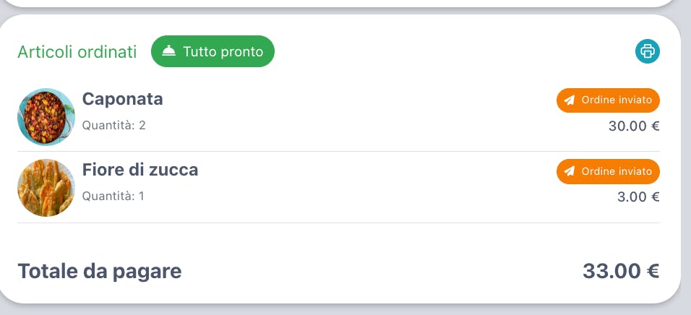Click the 30.00 € Caponata price
Viewport: 691px width, 315px height.
click(x=634, y=126)
